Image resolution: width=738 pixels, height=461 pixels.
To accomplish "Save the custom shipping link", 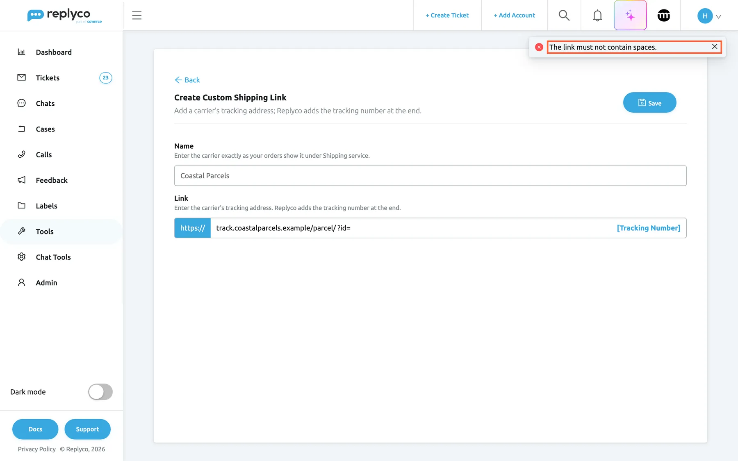I will (649, 102).
